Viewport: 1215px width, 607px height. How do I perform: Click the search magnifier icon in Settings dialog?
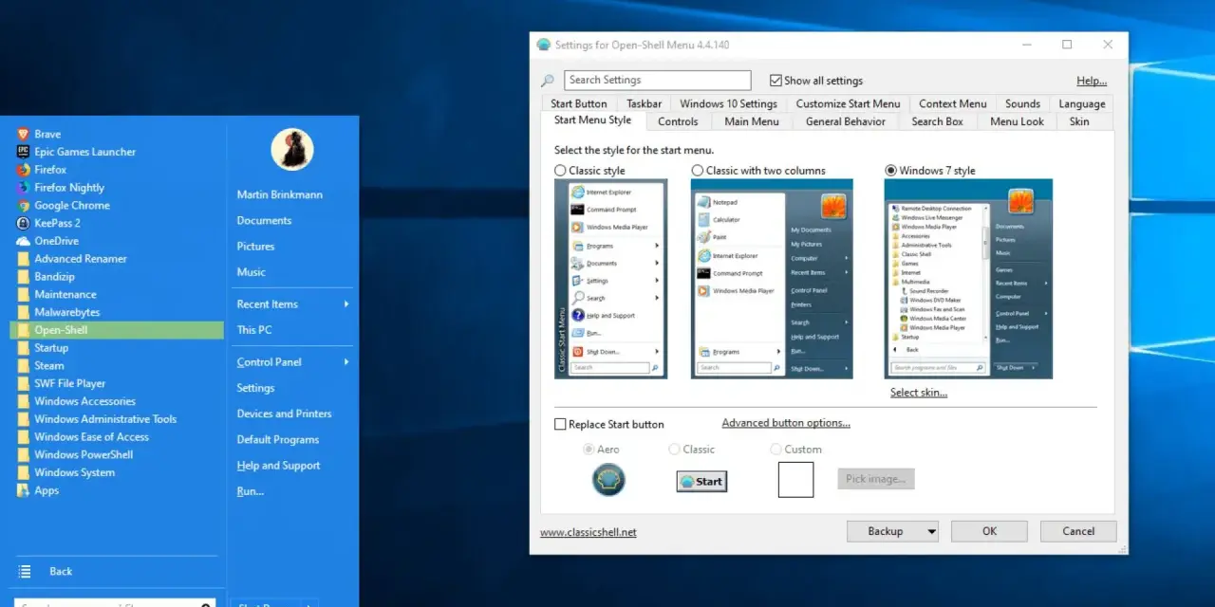coord(548,81)
